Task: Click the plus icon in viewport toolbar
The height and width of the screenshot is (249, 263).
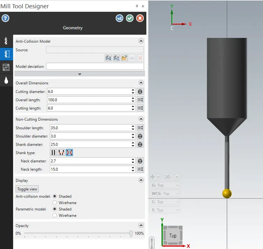Action: click(x=153, y=177)
